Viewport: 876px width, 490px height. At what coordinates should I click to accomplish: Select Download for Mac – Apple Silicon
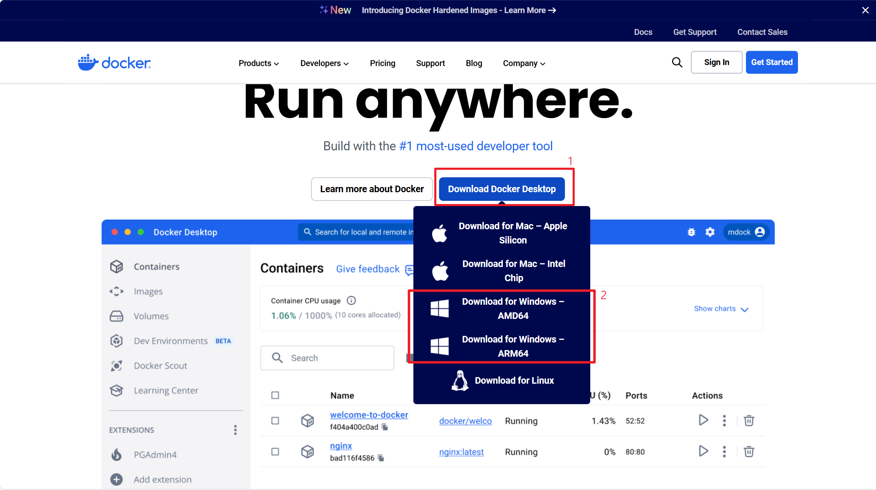(501, 233)
